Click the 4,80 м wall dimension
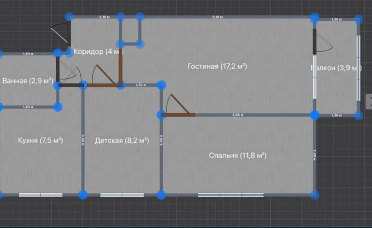This screenshot has width=372, height=228. tap(238, 115)
